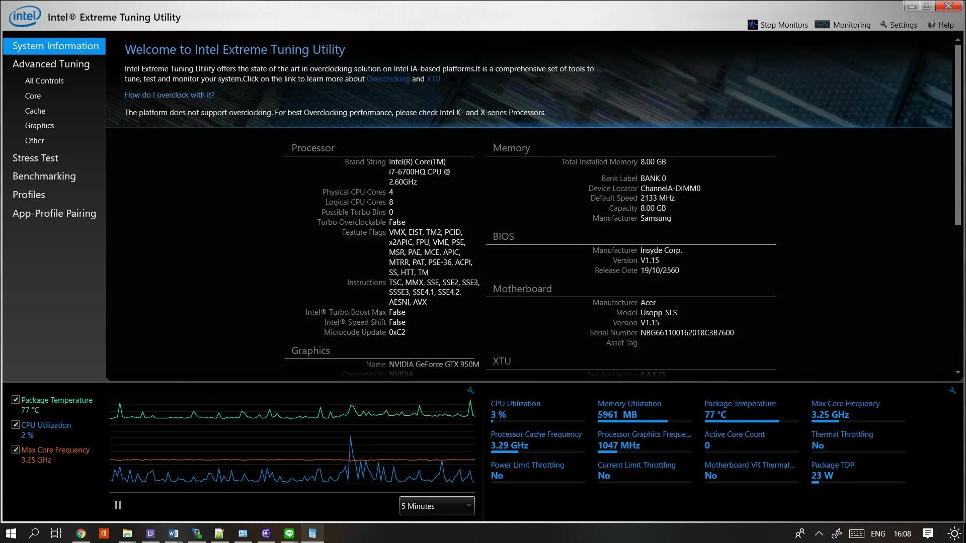The width and height of the screenshot is (966, 543).
Task: Click the monitor tiles wrench icon
Action: (952, 391)
